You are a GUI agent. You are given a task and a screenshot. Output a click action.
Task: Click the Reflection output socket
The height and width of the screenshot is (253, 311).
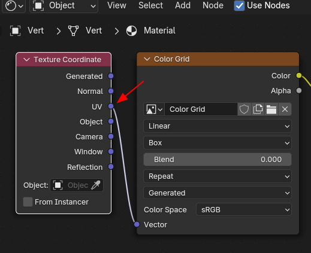pyautogui.click(x=111, y=167)
